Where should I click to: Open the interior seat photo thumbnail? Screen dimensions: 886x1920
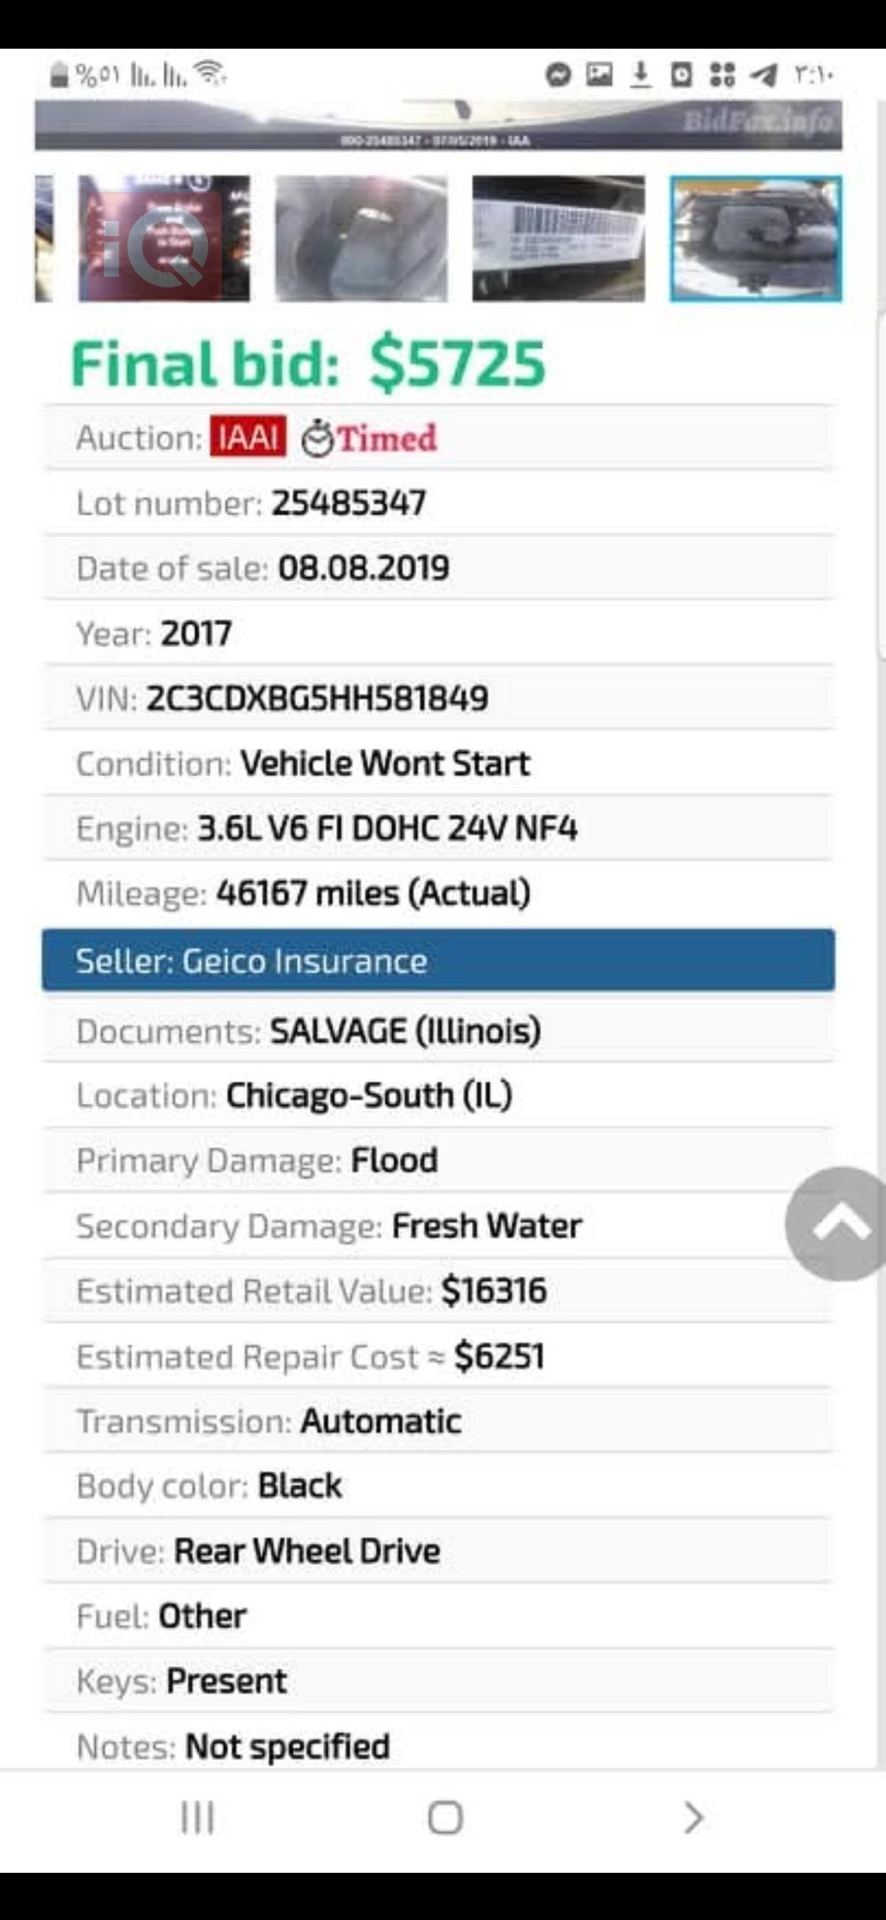361,239
